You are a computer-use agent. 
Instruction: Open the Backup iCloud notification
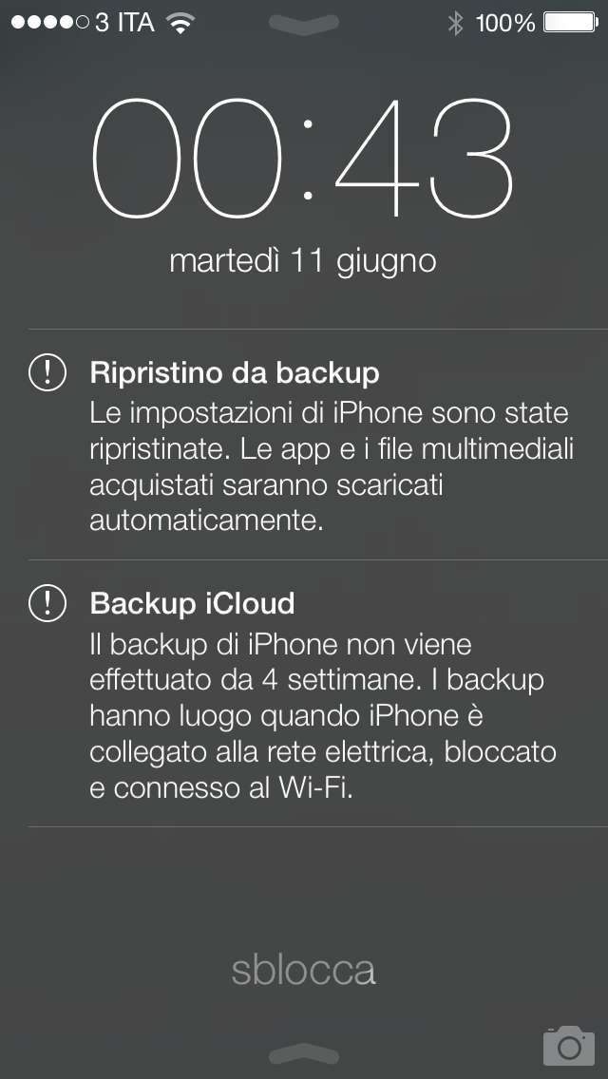[x=318, y=693]
